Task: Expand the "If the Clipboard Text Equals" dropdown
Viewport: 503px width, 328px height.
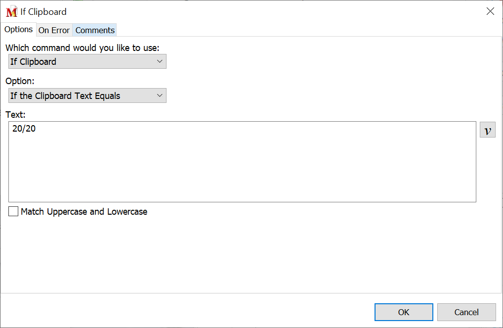Action: [x=87, y=95]
